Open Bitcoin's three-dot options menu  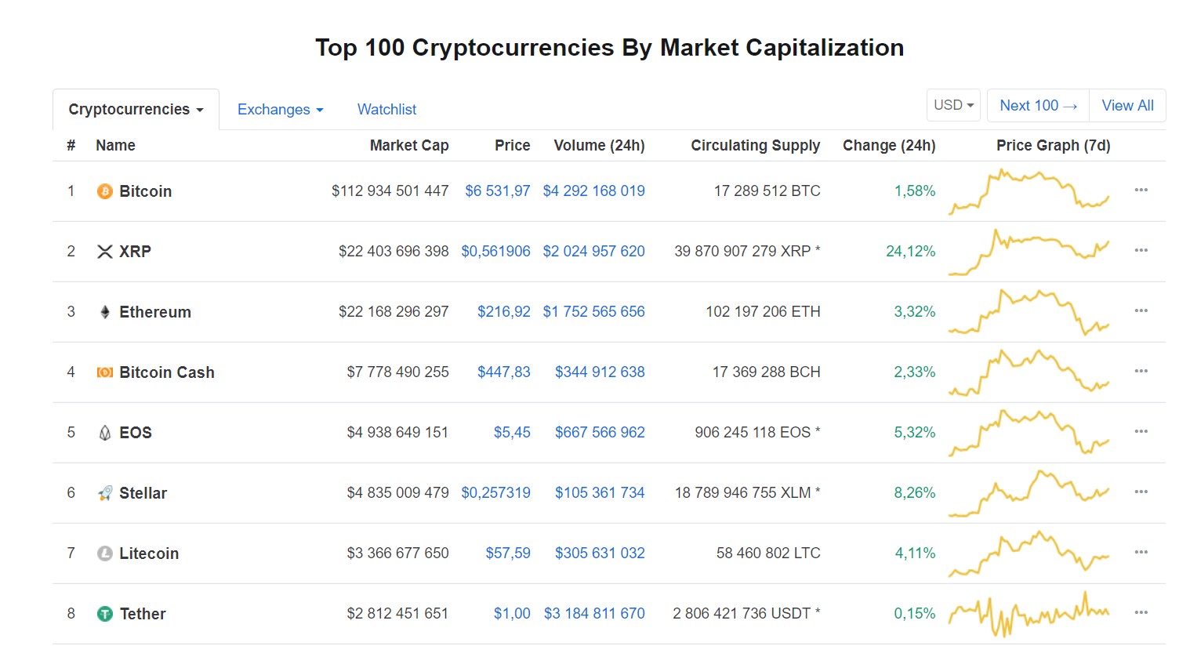1141,191
